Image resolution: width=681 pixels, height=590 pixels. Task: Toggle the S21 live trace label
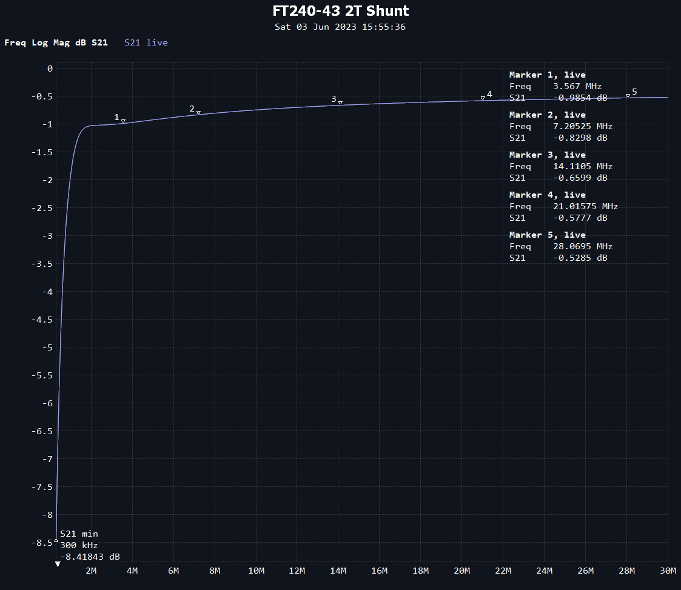coord(146,42)
